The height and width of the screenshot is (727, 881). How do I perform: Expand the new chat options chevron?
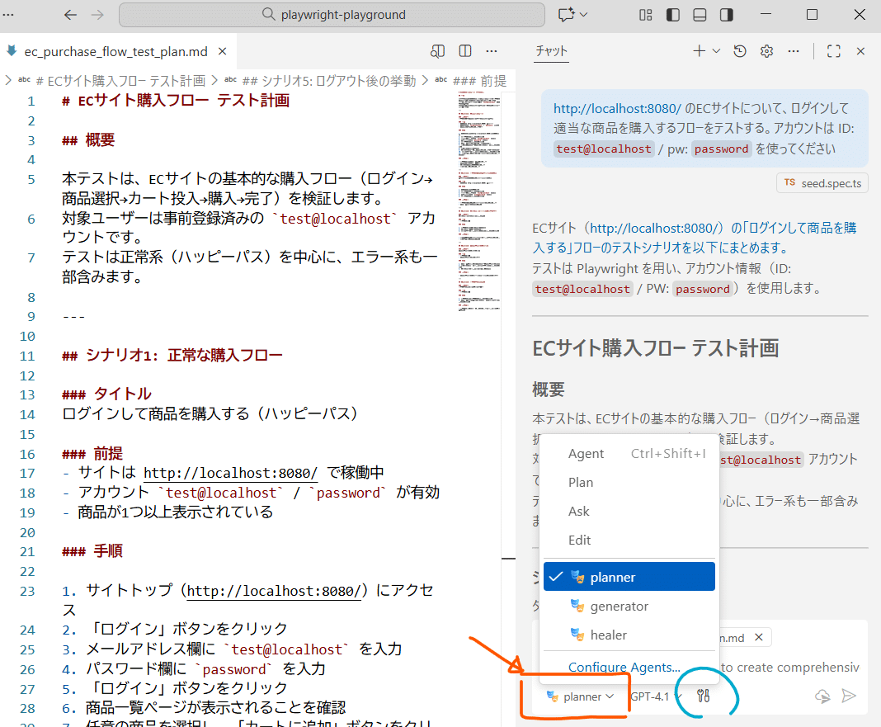pyautogui.click(x=716, y=51)
